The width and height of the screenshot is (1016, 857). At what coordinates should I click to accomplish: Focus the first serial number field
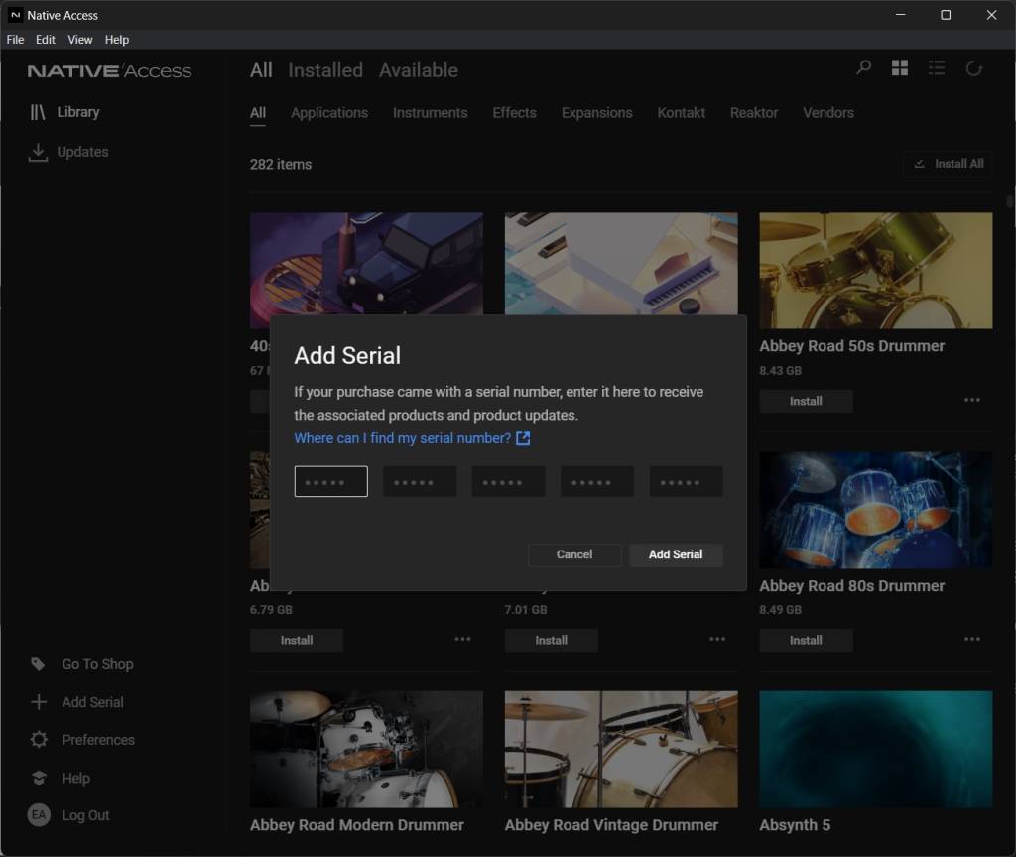[x=330, y=482]
